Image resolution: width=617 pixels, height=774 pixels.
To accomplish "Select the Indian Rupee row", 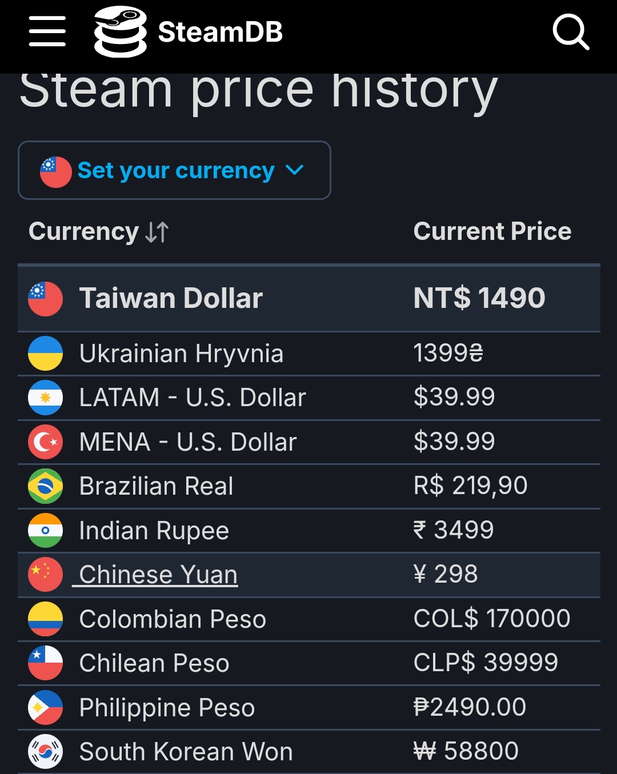I will tap(309, 531).
